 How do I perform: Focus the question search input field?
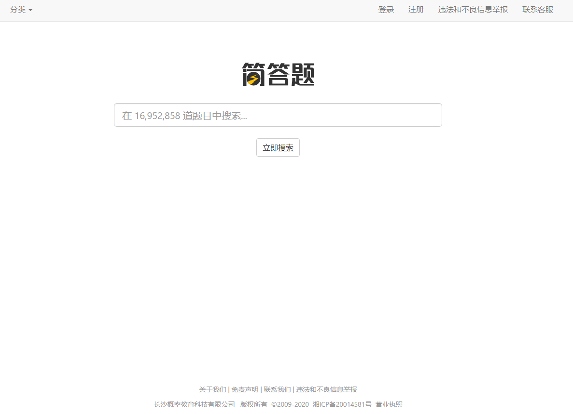[x=278, y=115]
